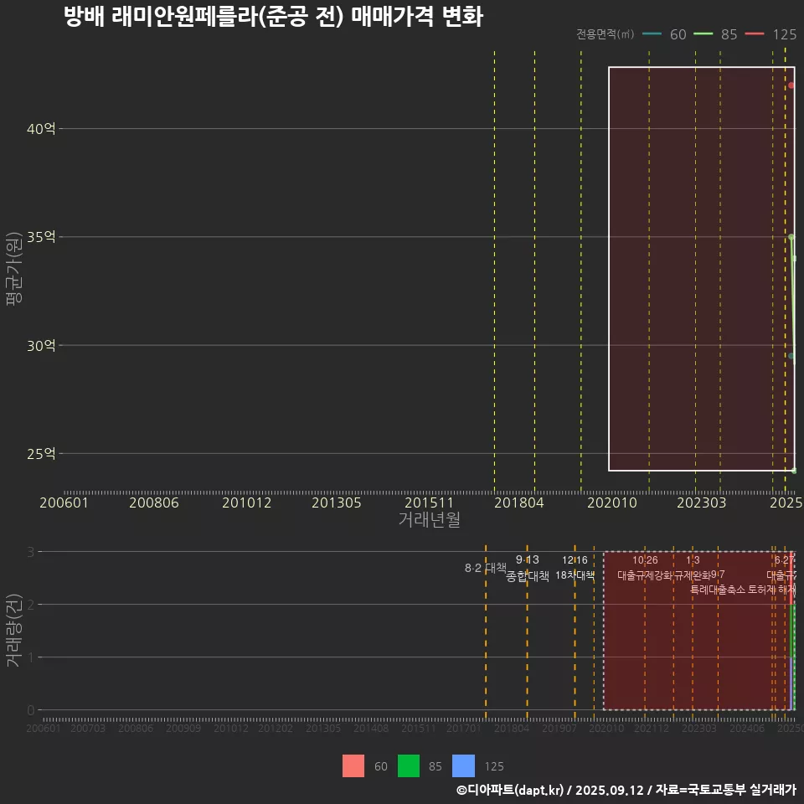Image resolution: width=804 pixels, height=804 pixels.
Task: Select the red 60 square in the bottom legend
Action: click(353, 766)
